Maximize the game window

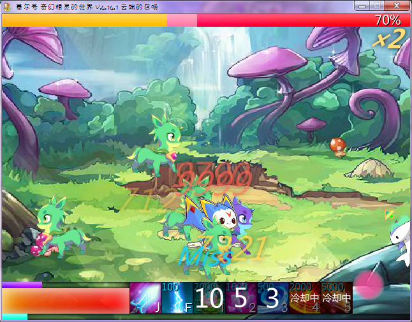point(377,6)
